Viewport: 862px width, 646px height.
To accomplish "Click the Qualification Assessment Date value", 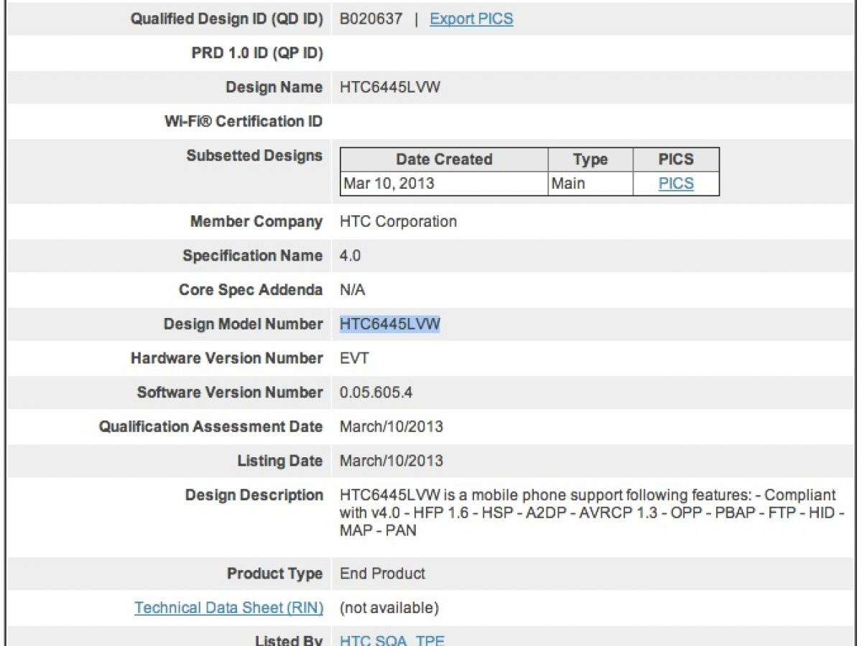I will tap(391, 426).
